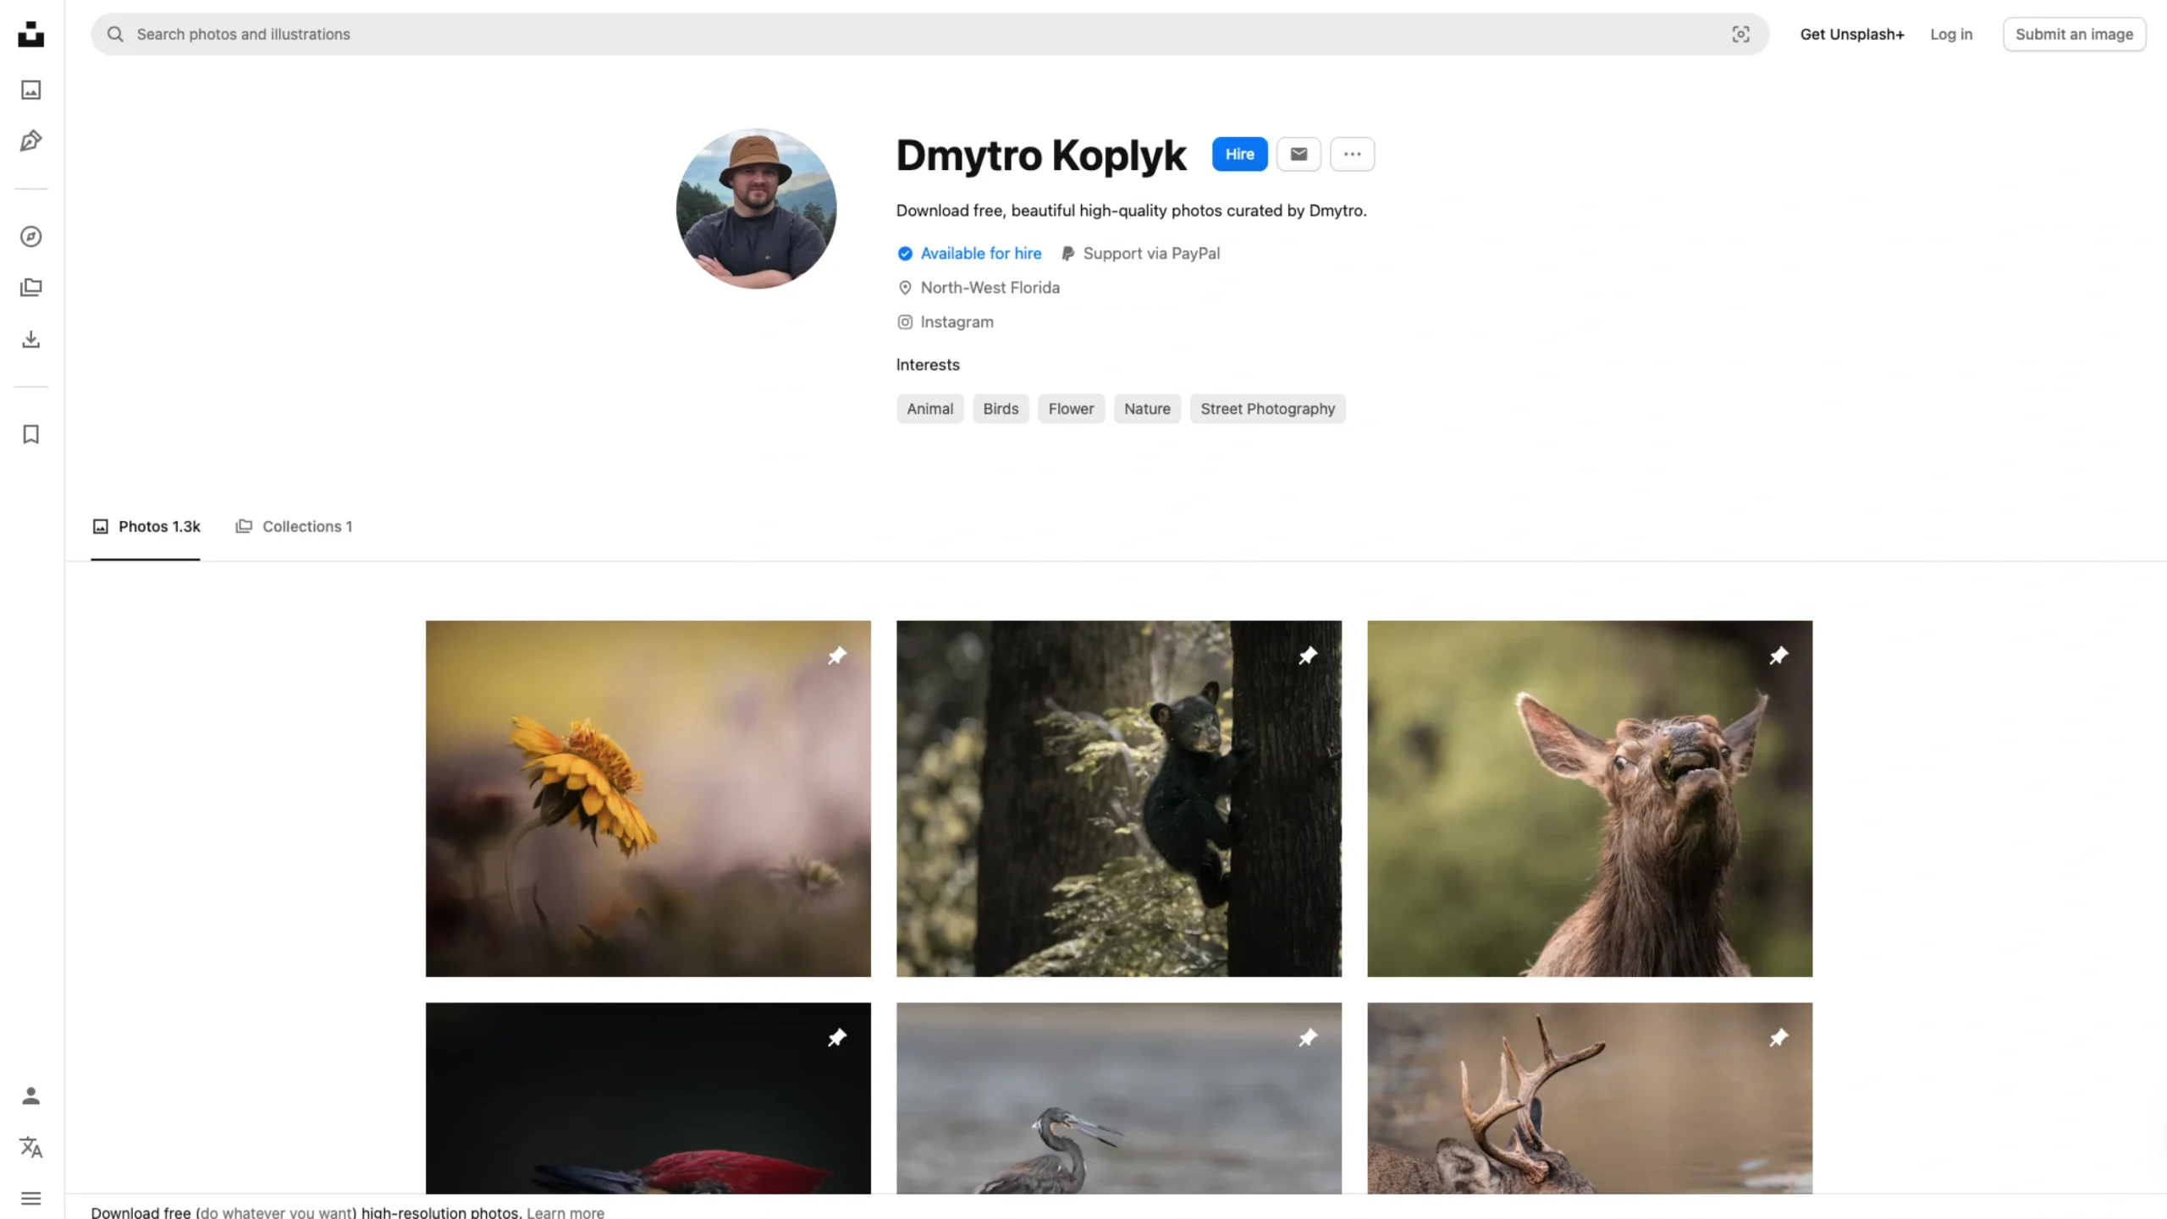This screenshot has width=2167, height=1219.
Task: Open Dmytro Koplyk's profile avatar
Action: point(756,208)
